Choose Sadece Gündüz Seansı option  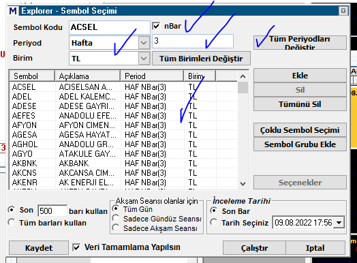click(x=116, y=218)
